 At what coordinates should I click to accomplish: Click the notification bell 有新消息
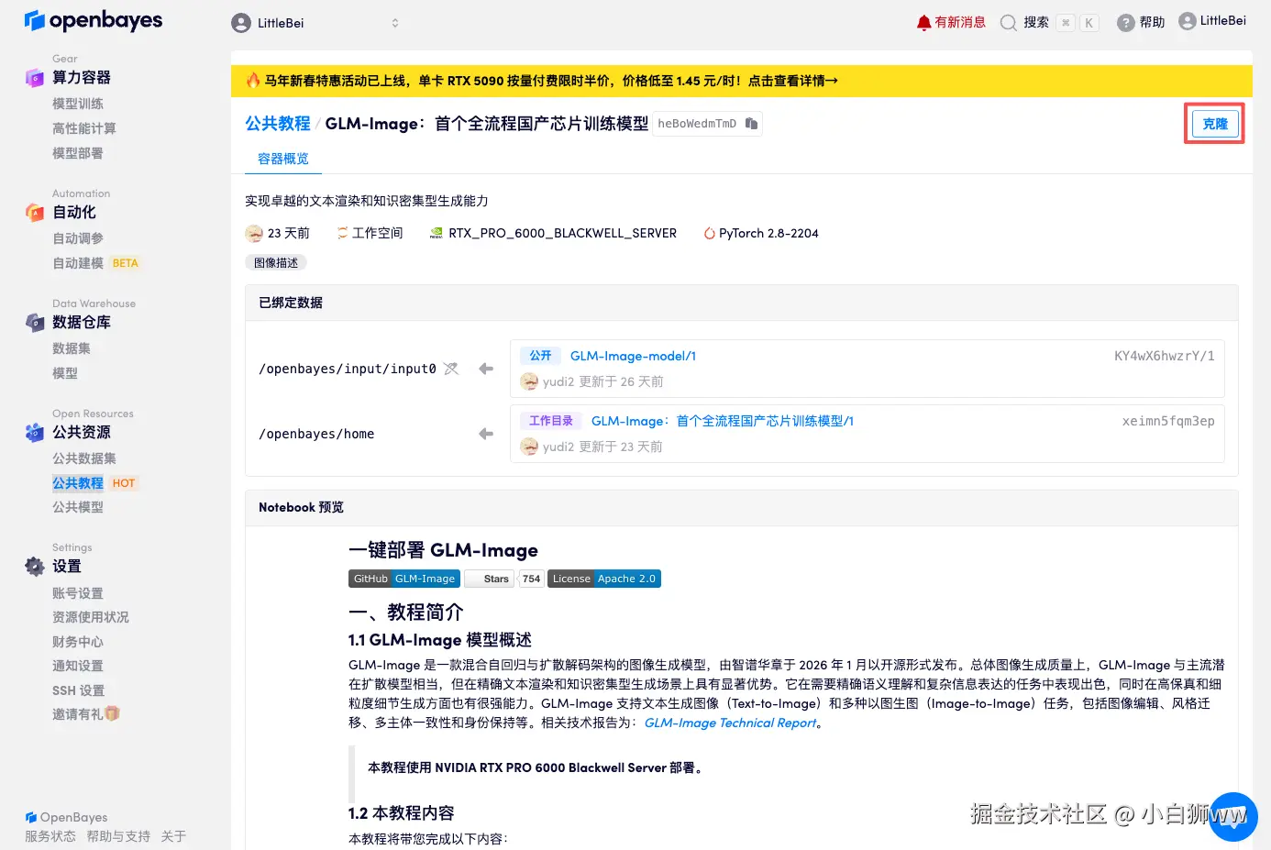click(951, 22)
